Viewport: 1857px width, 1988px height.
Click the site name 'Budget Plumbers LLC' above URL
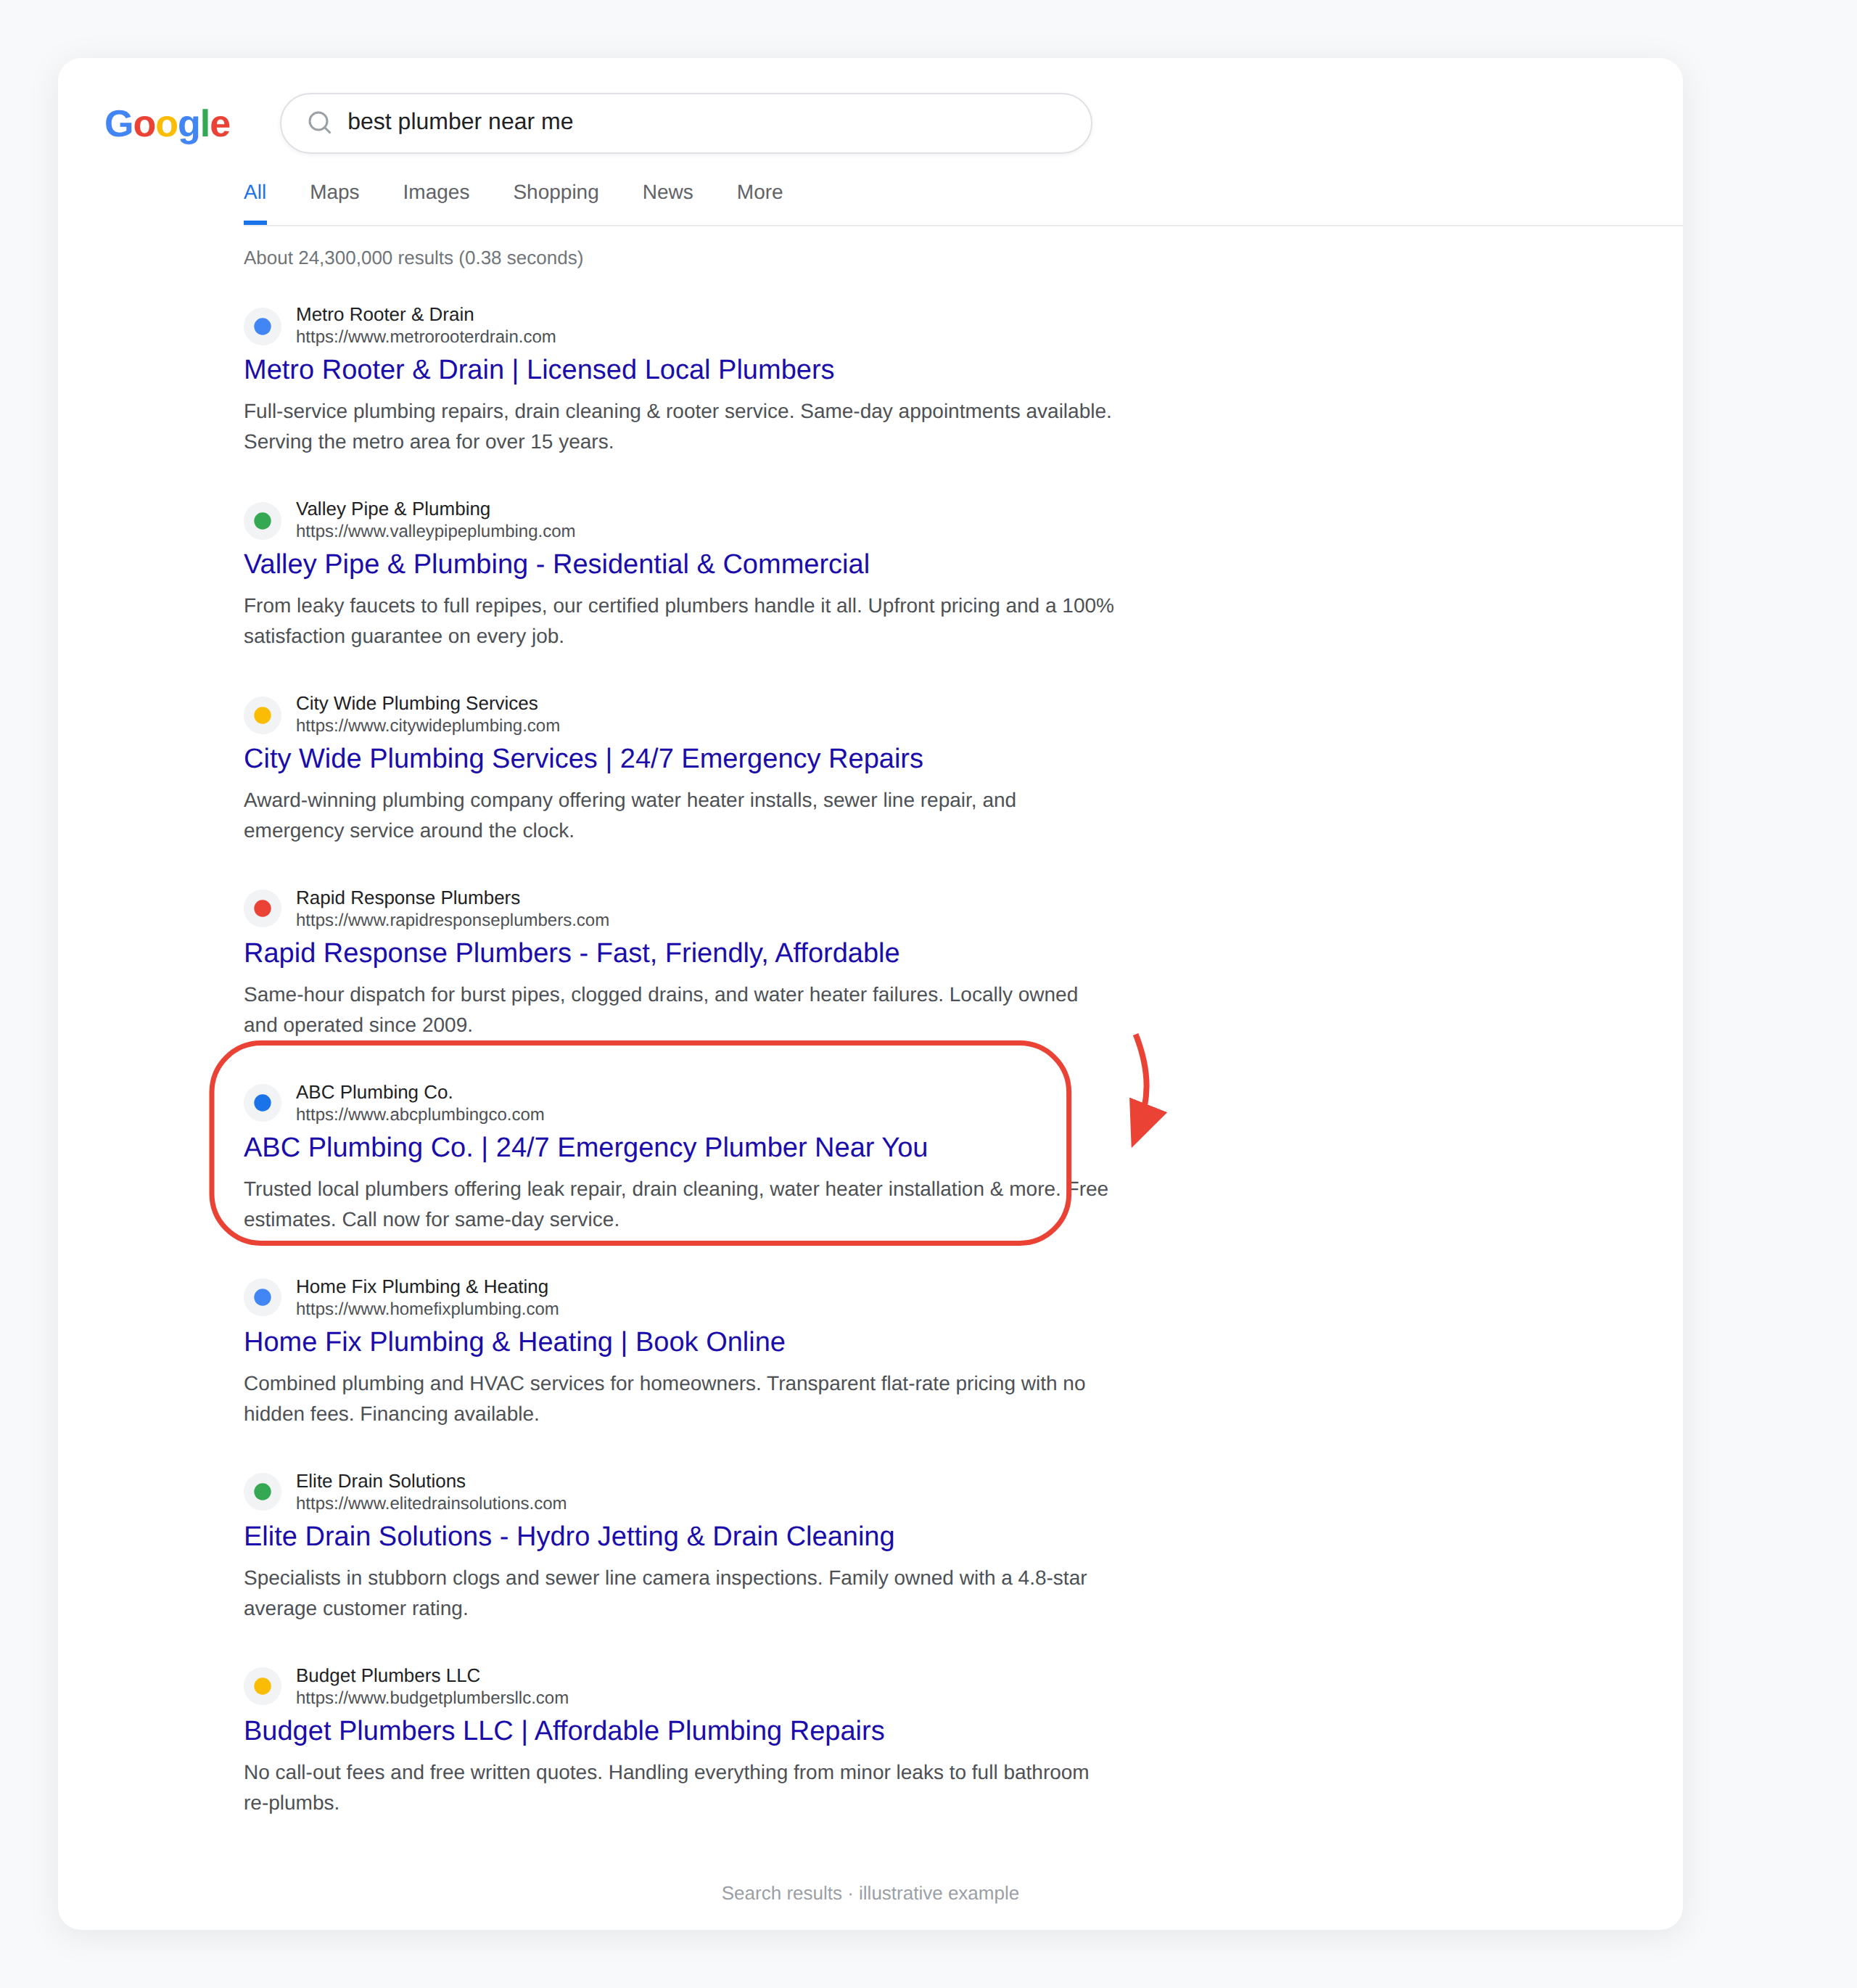point(388,1675)
